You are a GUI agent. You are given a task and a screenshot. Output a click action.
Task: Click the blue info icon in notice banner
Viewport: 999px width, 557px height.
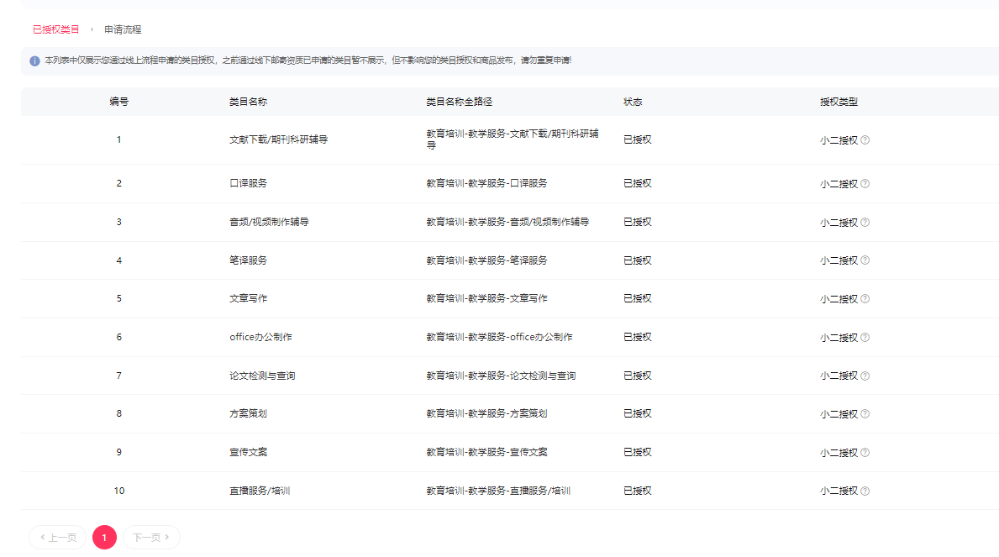coord(34,61)
